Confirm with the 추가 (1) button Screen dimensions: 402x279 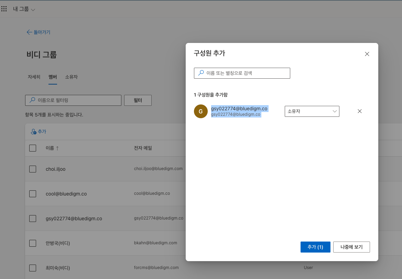click(x=315, y=247)
